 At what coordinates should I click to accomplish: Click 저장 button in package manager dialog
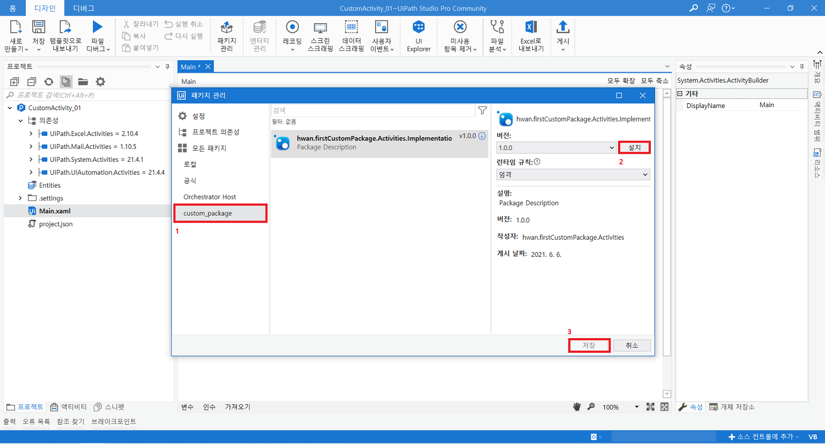pyautogui.click(x=589, y=345)
